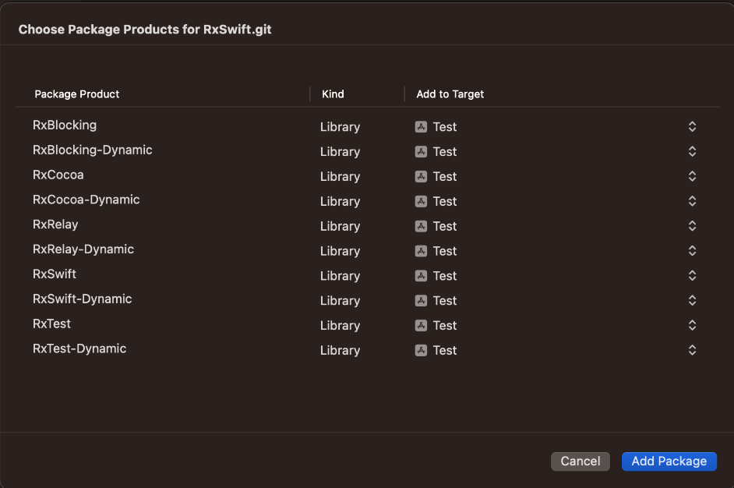
Task: Click the app target icon in RxSwift row
Action: (421, 276)
